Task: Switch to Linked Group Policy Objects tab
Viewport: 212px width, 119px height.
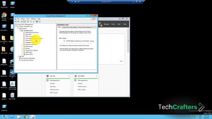Action: click(70, 27)
